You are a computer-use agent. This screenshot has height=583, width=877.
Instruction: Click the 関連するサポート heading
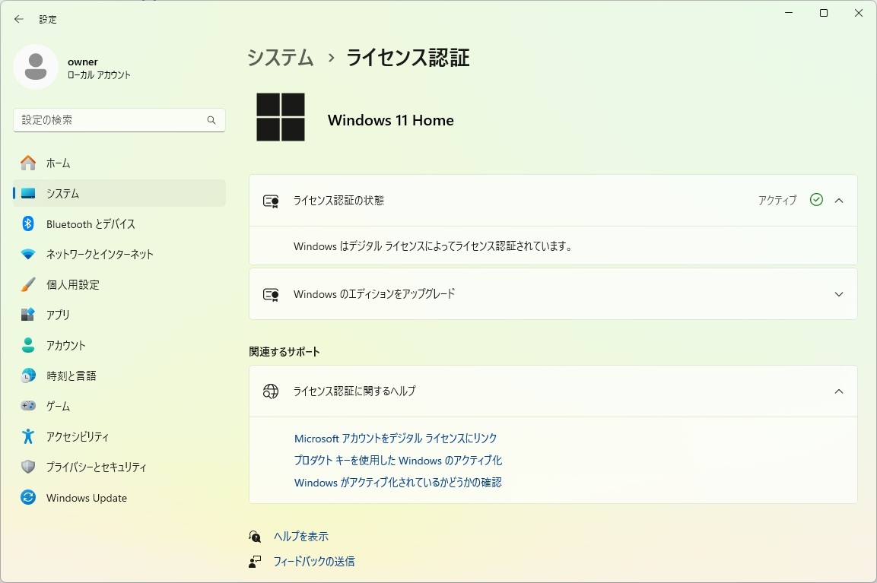coord(284,352)
